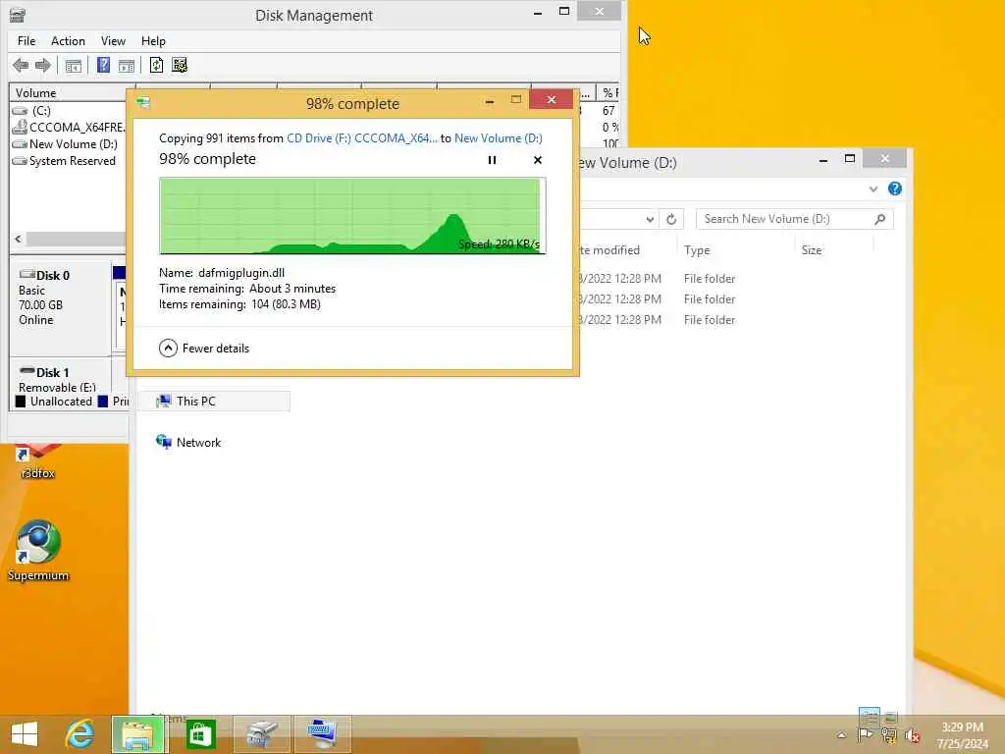Open the Windows Start button
The image size is (1005, 754).
pos(25,734)
